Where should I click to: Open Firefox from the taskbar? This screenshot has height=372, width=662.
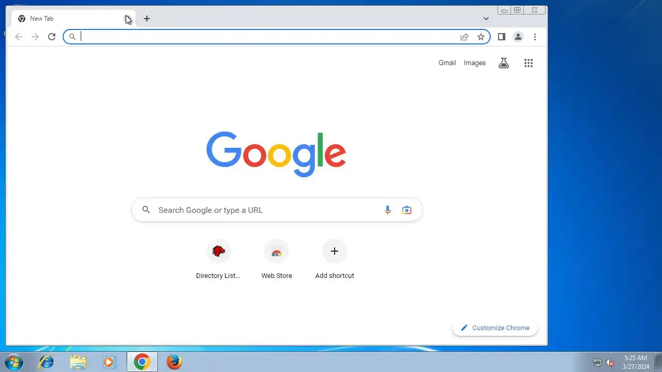tap(174, 362)
